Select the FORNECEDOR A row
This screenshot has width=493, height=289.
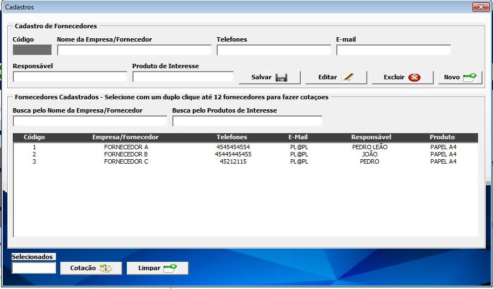click(x=126, y=147)
